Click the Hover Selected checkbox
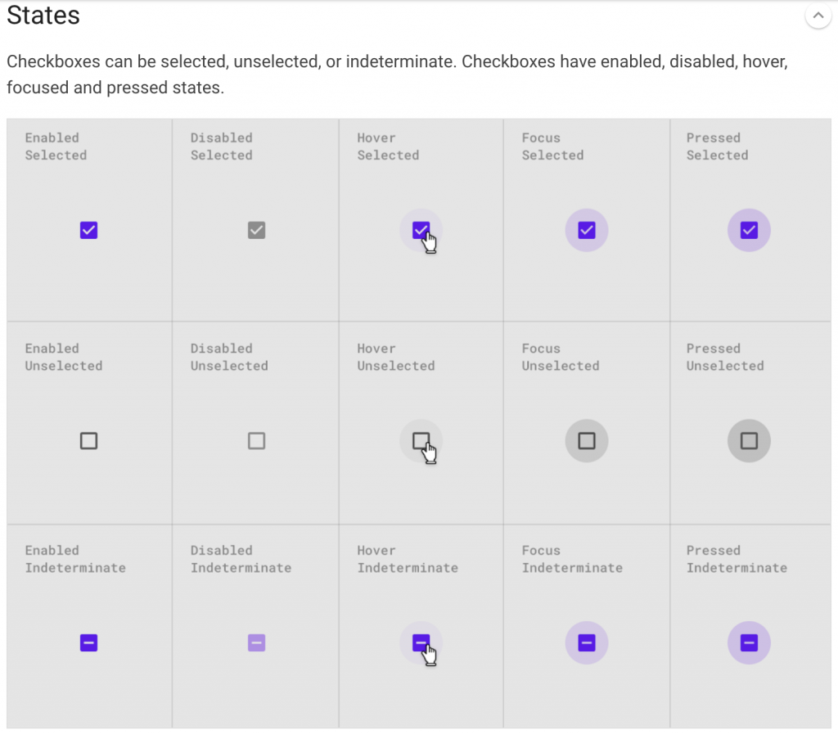The width and height of the screenshot is (838, 734). 421,230
